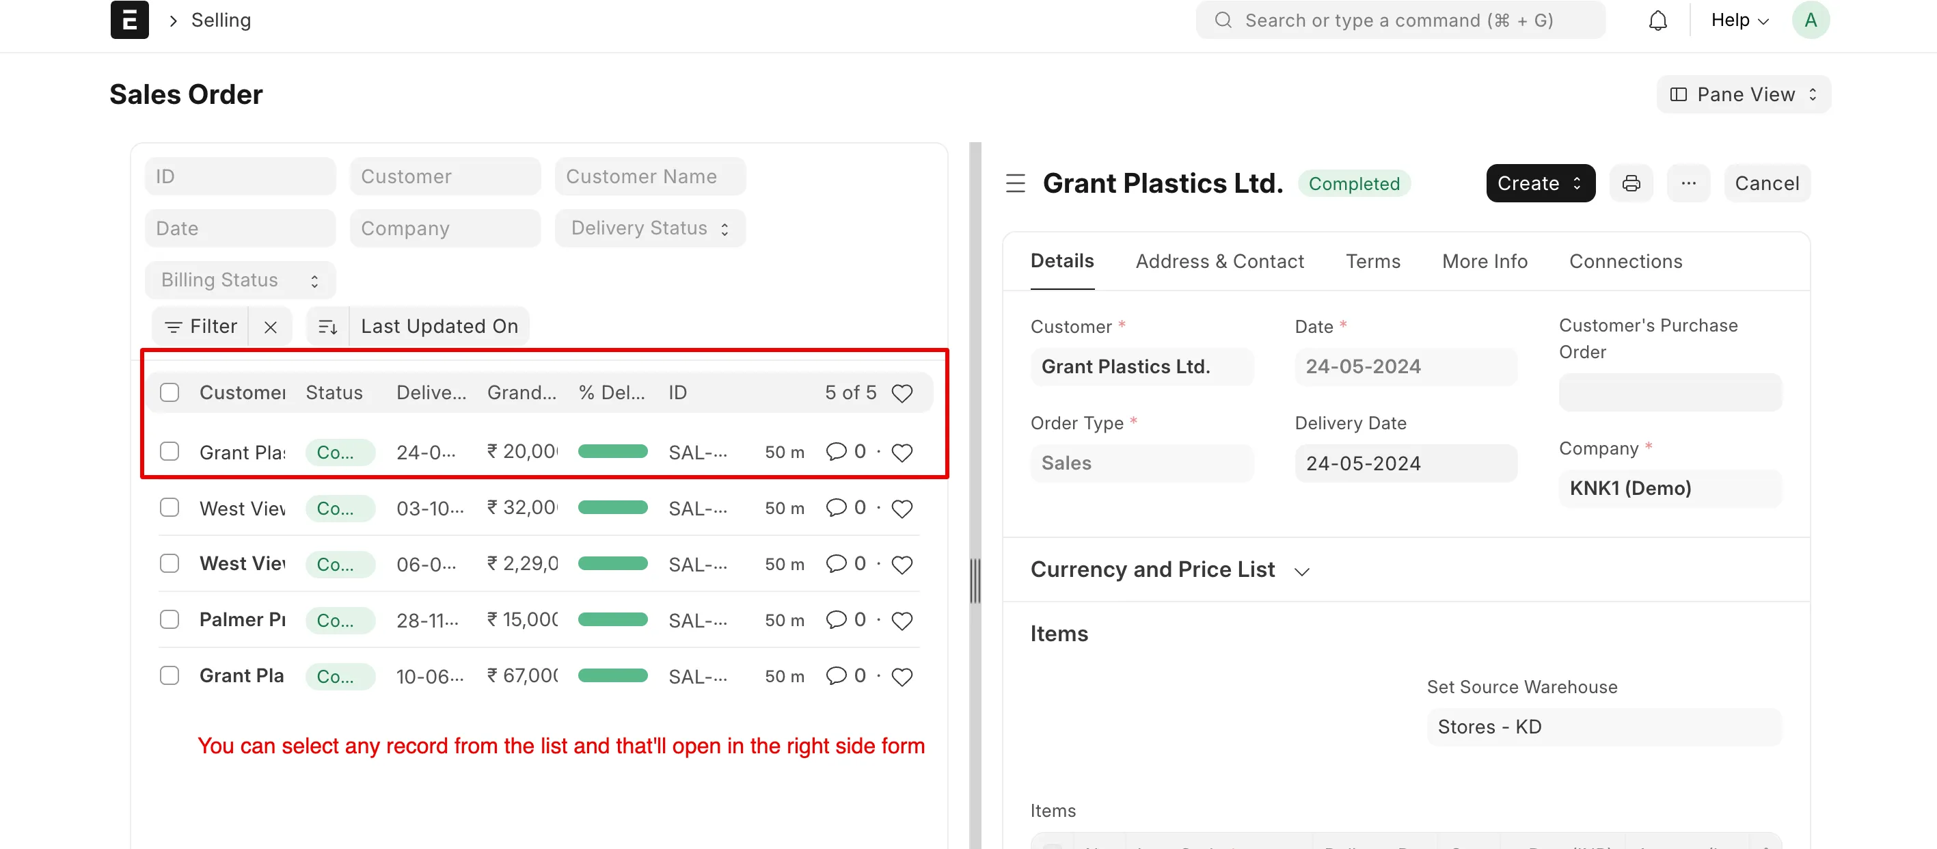Screen dimensions: 1937x849
Task: Open the Pane View switcher
Action: point(1743,94)
